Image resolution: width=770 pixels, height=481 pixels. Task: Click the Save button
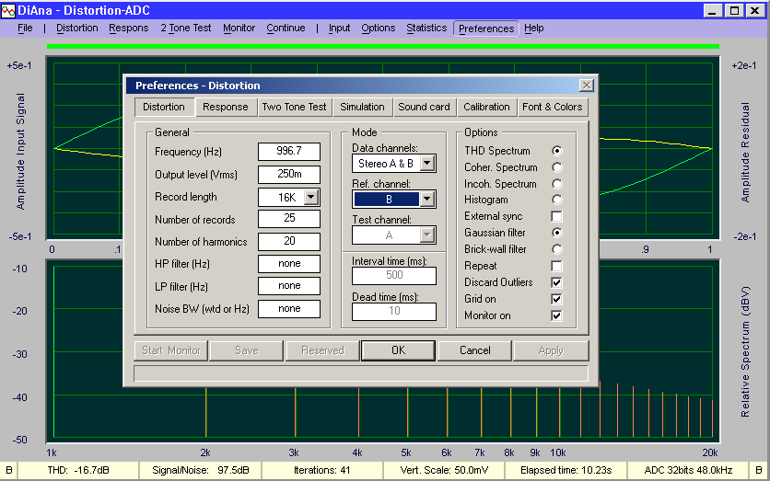point(247,350)
